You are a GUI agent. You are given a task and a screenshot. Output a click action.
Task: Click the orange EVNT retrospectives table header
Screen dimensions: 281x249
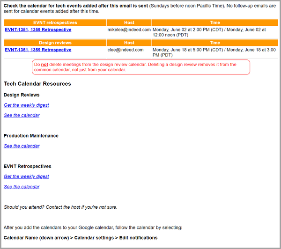pyautogui.click(x=55, y=22)
